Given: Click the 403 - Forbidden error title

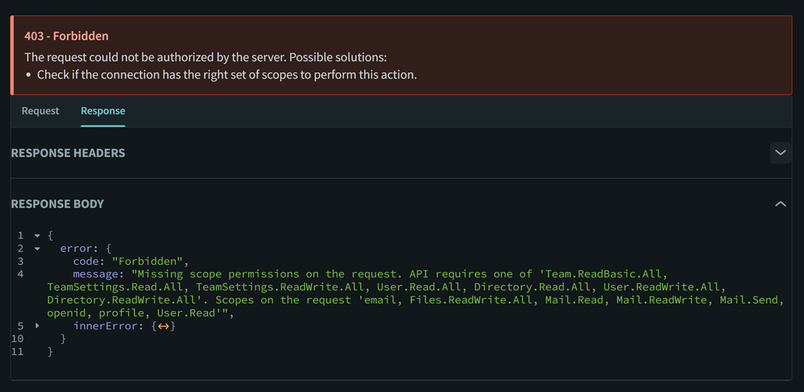Looking at the screenshot, I should (x=67, y=36).
